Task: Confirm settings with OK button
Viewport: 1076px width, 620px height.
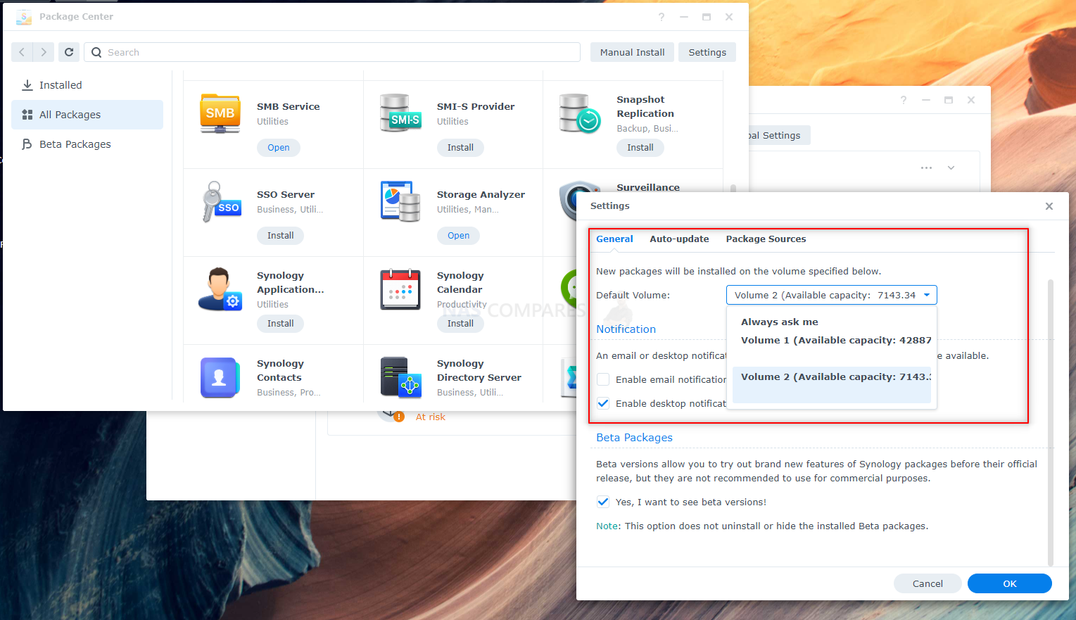Action: (x=1010, y=583)
